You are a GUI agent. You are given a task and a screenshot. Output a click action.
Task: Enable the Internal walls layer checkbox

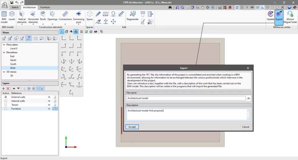point(6,101)
